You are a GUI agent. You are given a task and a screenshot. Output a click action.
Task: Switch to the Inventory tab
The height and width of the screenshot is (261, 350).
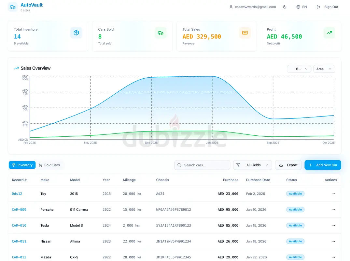(22, 165)
